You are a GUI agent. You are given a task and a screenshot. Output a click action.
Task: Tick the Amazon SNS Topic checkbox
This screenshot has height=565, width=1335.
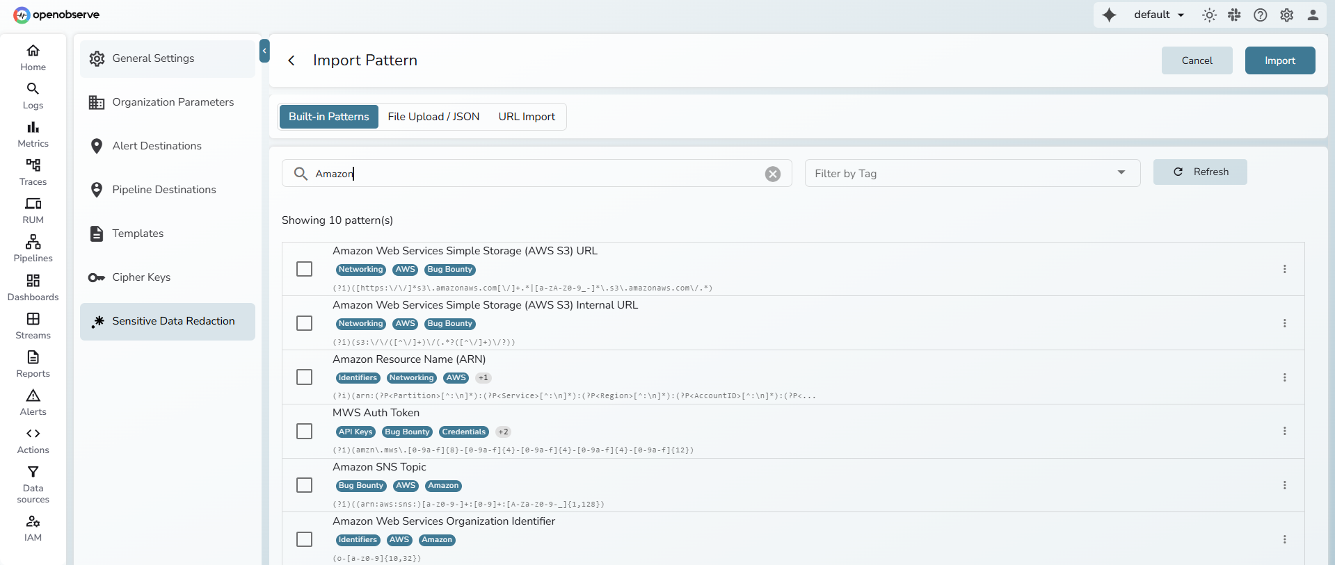(304, 485)
